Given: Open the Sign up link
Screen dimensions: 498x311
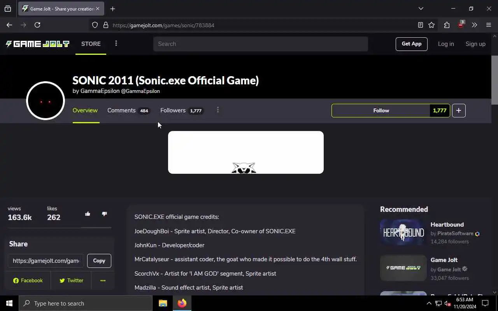Looking at the screenshot, I should coord(475,44).
